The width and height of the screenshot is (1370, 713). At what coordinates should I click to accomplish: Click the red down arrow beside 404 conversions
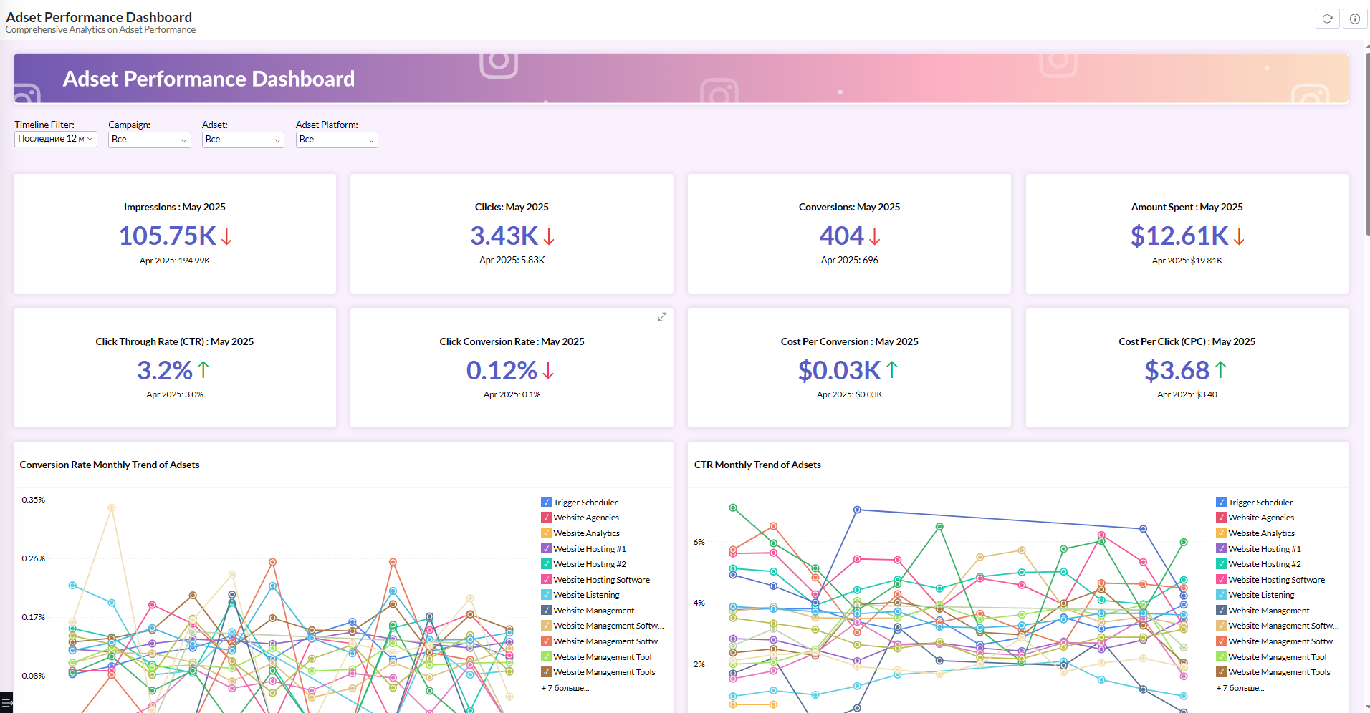click(874, 236)
